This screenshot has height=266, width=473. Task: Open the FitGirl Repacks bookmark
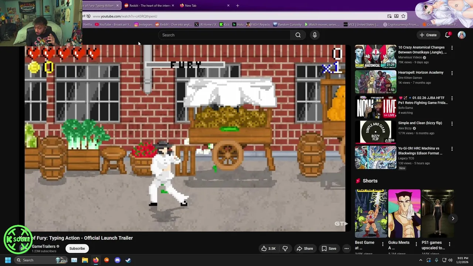(x=258, y=25)
